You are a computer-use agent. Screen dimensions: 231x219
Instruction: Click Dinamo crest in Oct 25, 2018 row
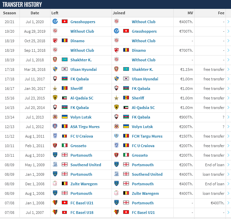[x=55, y=41]
